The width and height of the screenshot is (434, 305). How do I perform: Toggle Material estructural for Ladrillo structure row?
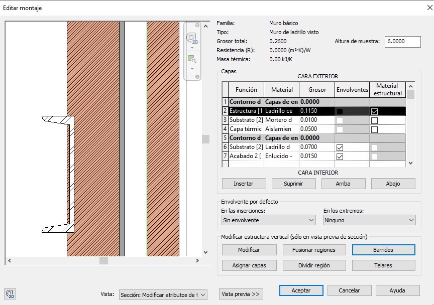[x=374, y=111]
